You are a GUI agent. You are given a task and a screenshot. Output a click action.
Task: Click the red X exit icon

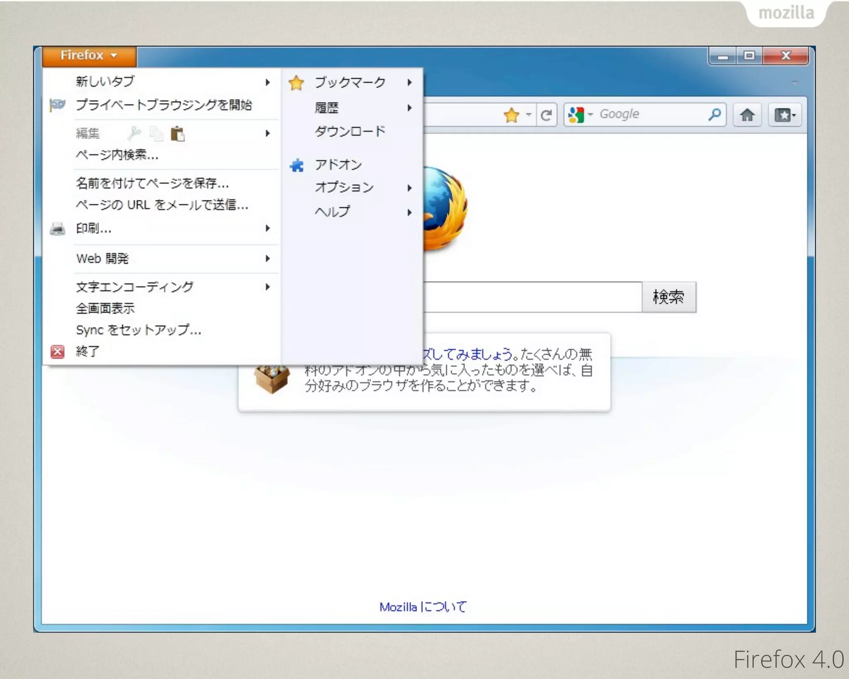click(58, 352)
